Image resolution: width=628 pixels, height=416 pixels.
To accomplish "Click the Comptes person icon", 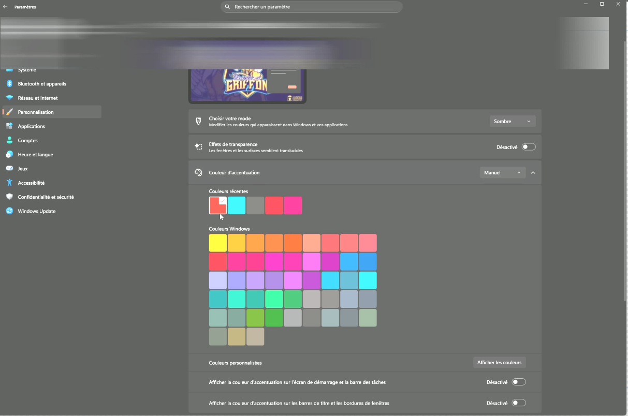I will coord(9,140).
